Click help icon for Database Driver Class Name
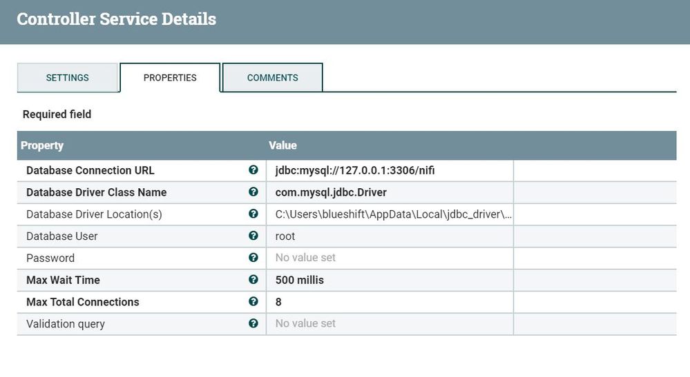 253,192
